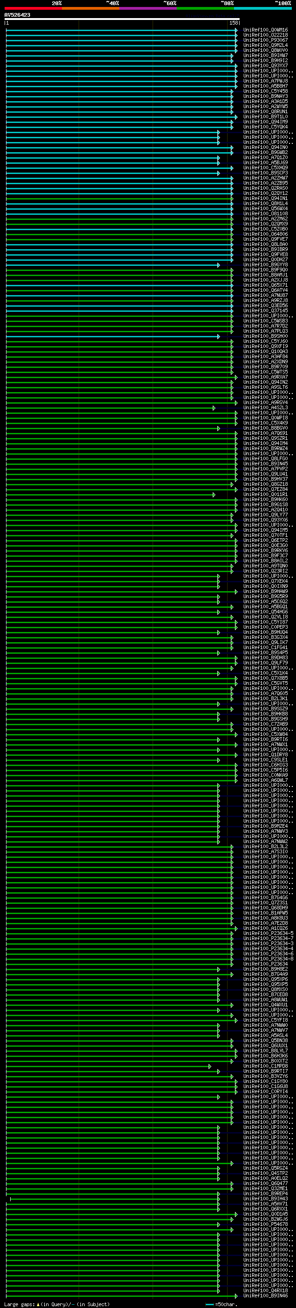Select label UniRef100_Q8RUN1

[265, 112]
